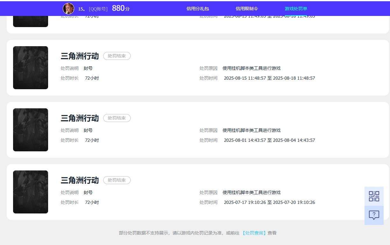Screen dimensions: 390x245
Task: Click game thumbnail for 2025-07-17 penalty
Action: pos(31,192)
